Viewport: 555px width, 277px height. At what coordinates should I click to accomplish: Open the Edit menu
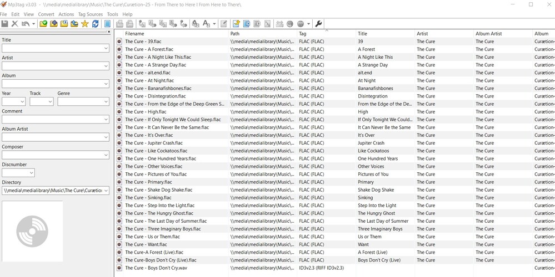15,14
